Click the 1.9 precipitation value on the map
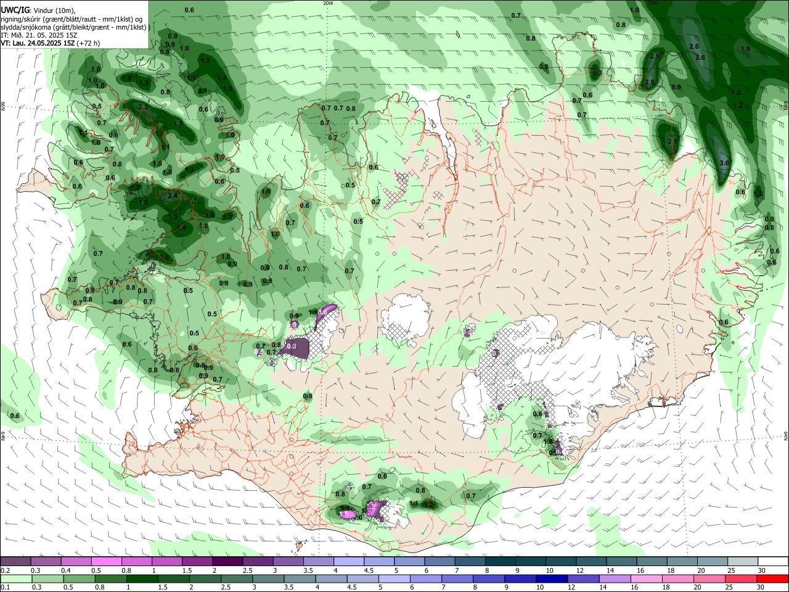Screen dimensions: 789x592 (x=745, y=49)
